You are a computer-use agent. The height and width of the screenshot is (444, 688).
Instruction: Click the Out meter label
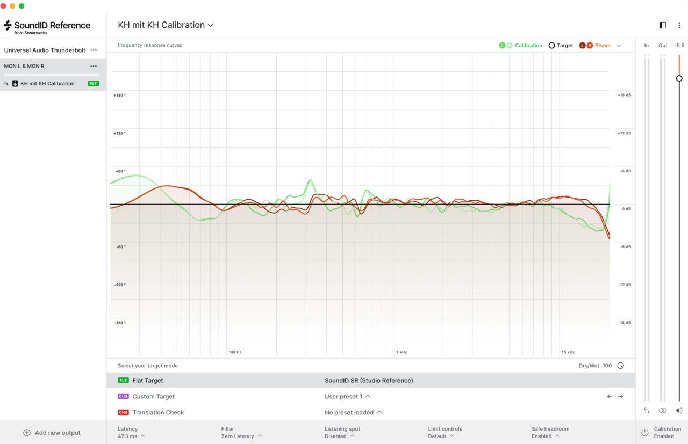click(x=663, y=46)
